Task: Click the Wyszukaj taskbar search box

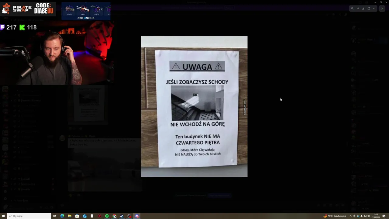Action: [x=29, y=216]
